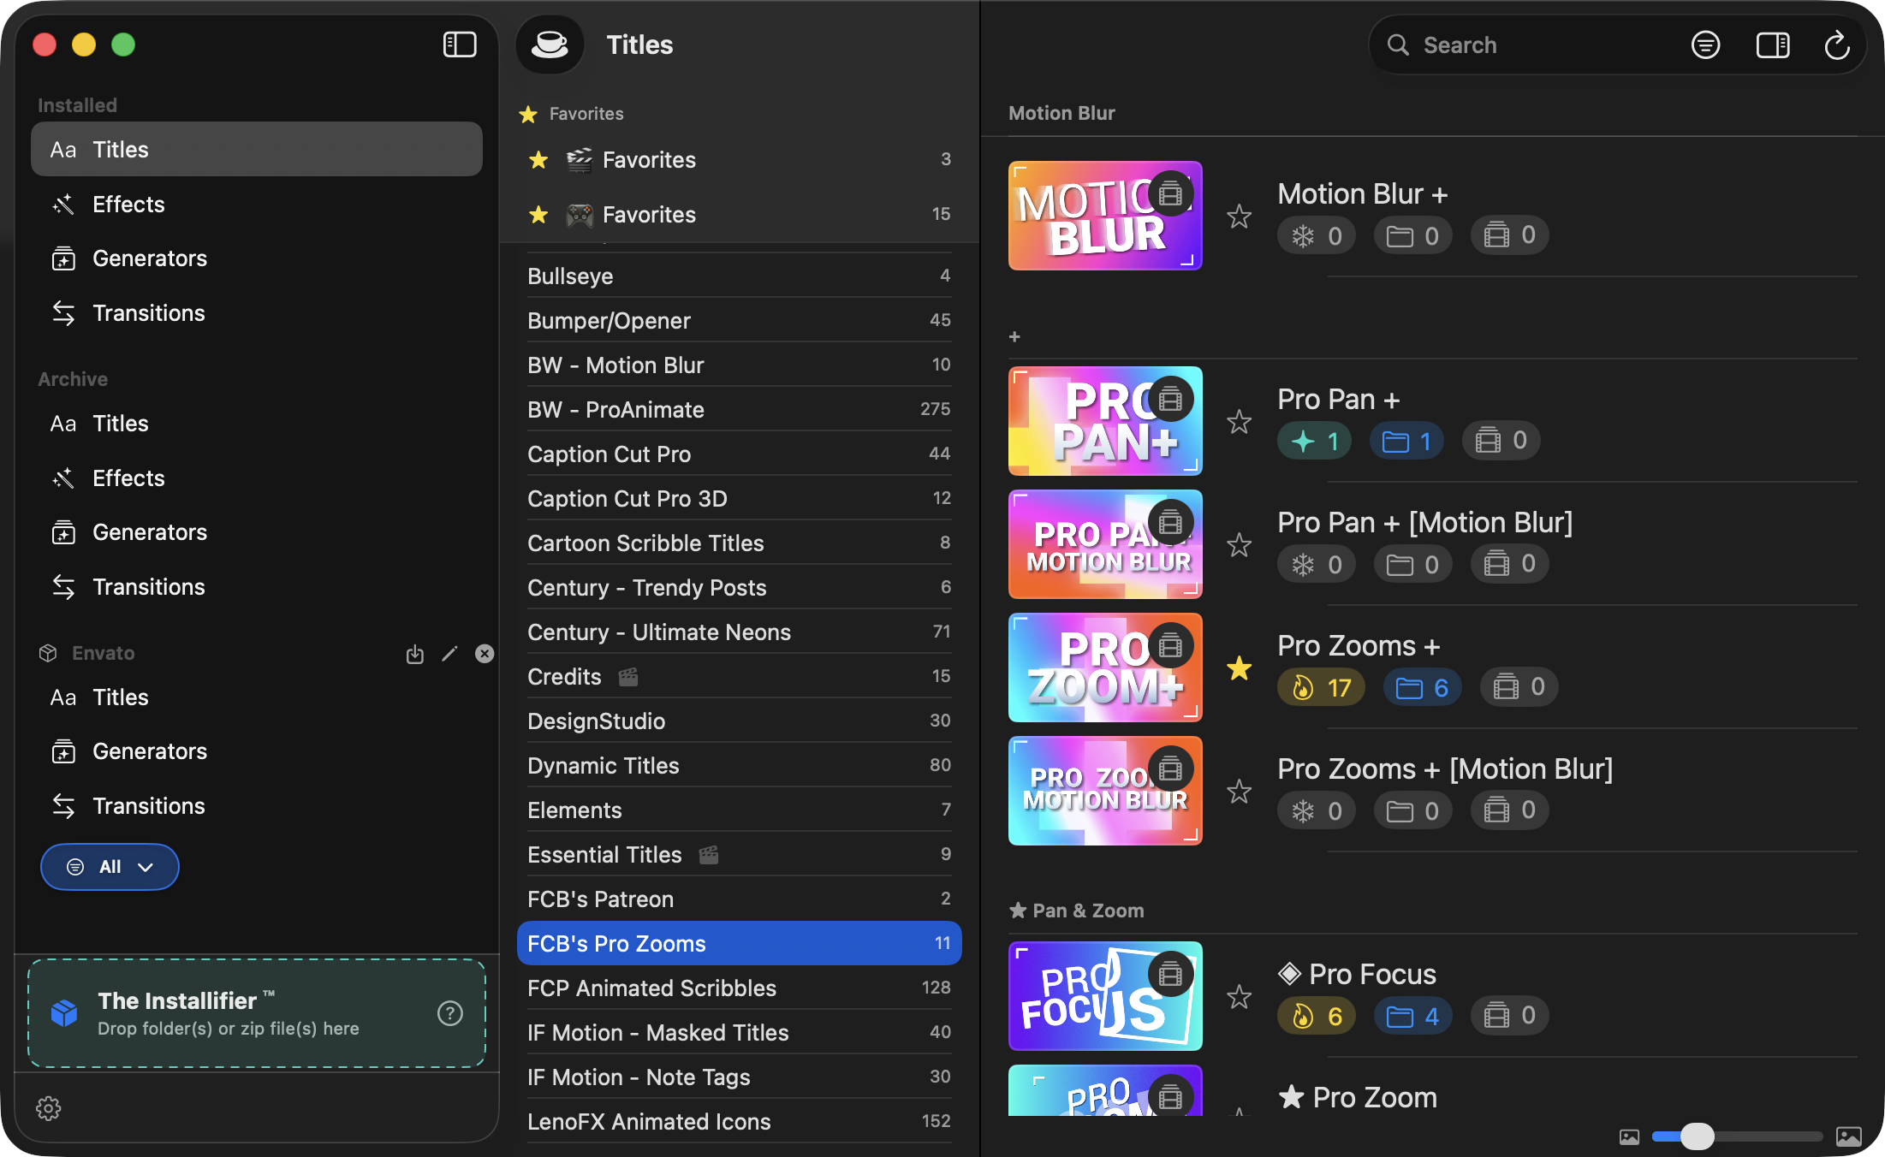Image resolution: width=1885 pixels, height=1157 pixels.
Task: Open the settings gear at bottom left
Action: point(50,1108)
